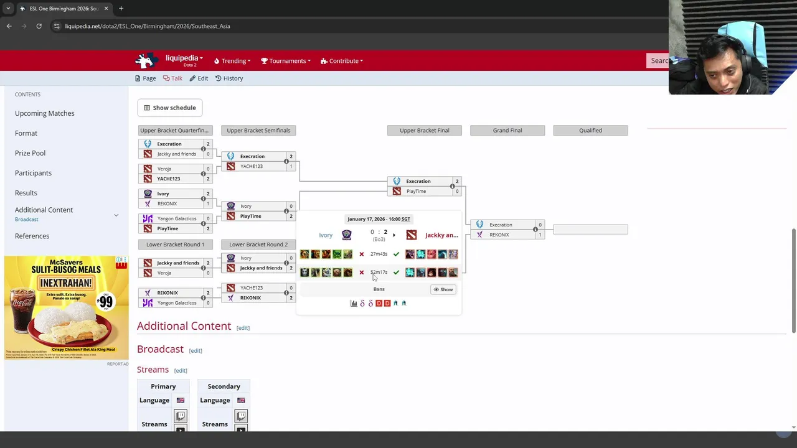
Task: Open match info for Yangon Galacticos vs PlayTime quarterfinal
Action: (204, 223)
